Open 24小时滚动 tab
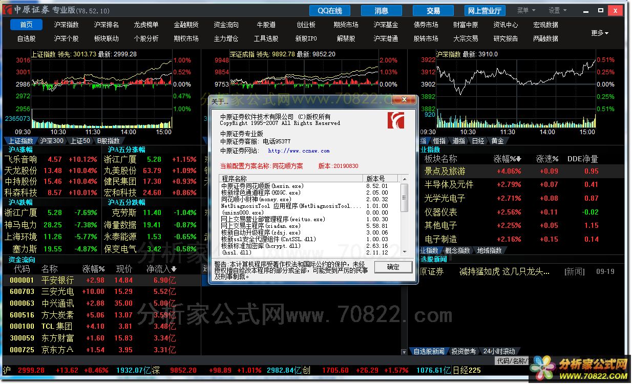Image resolution: width=632 pixels, height=384 pixels. coord(499,351)
